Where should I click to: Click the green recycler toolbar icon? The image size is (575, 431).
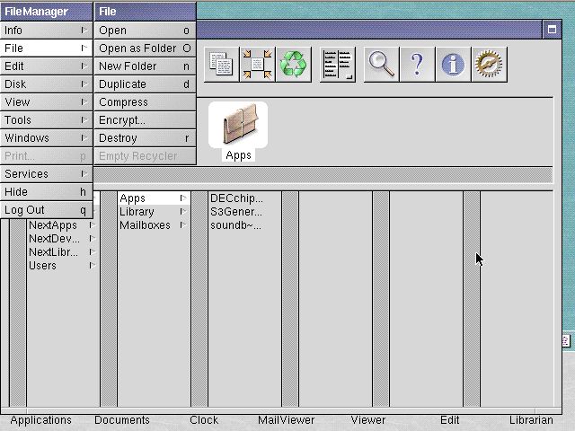pos(293,65)
